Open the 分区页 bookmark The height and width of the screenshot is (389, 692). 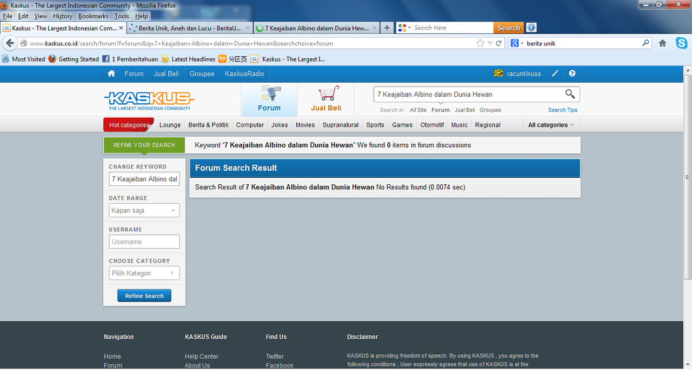233,59
